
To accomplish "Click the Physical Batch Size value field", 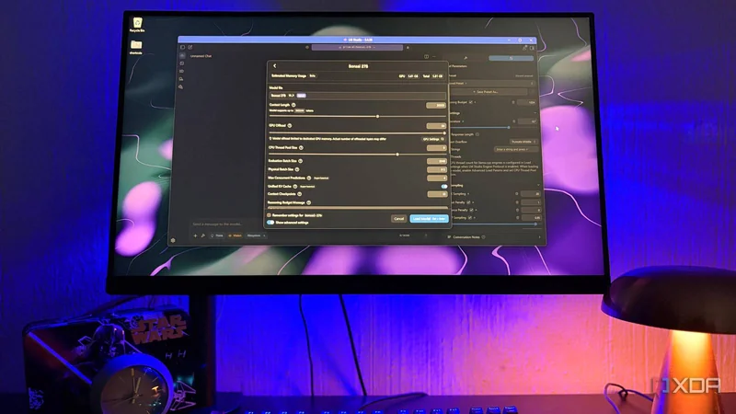I will tap(436, 169).
